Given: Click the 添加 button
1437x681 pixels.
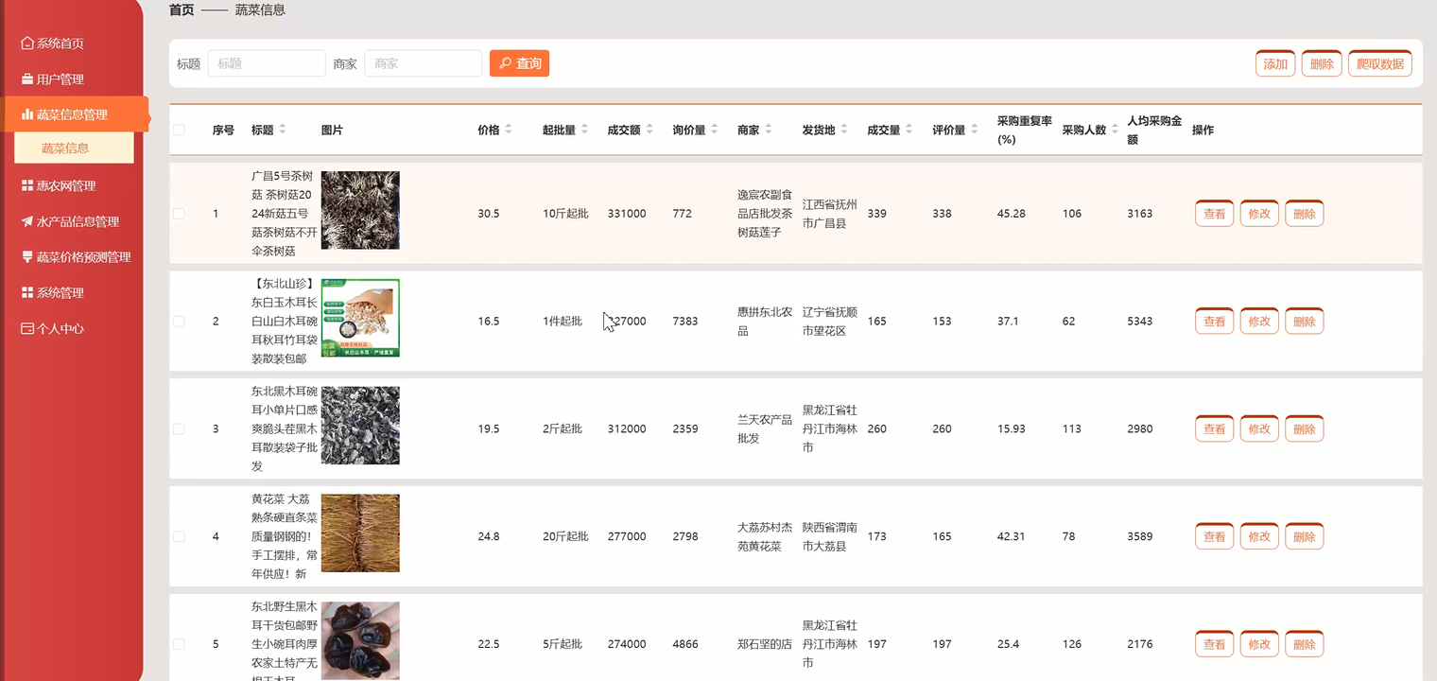Looking at the screenshot, I should click(x=1275, y=63).
